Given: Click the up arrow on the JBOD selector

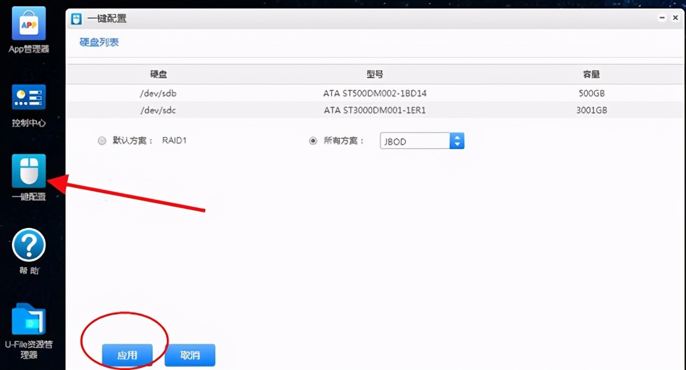Looking at the screenshot, I should 457,137.
